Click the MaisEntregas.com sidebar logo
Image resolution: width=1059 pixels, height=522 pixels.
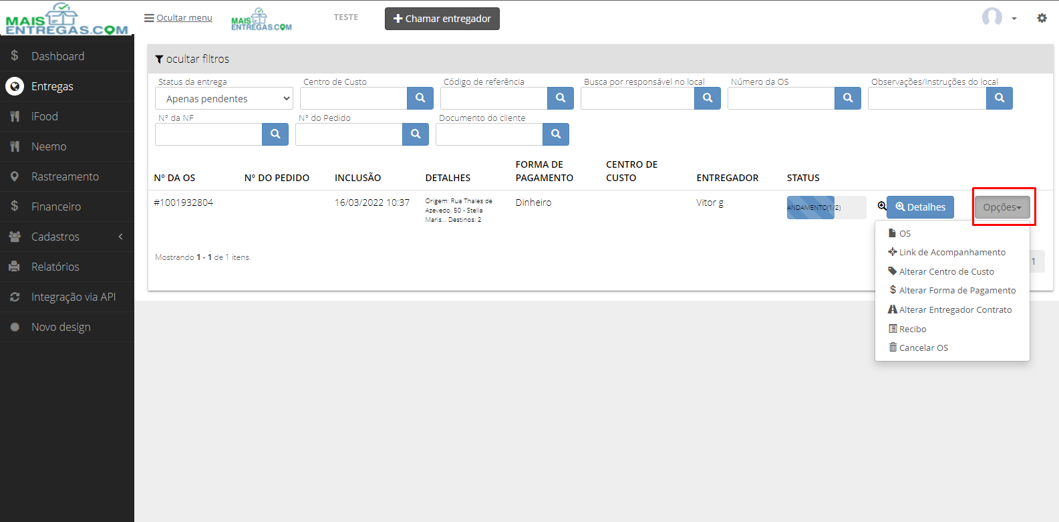click(67, 19)
